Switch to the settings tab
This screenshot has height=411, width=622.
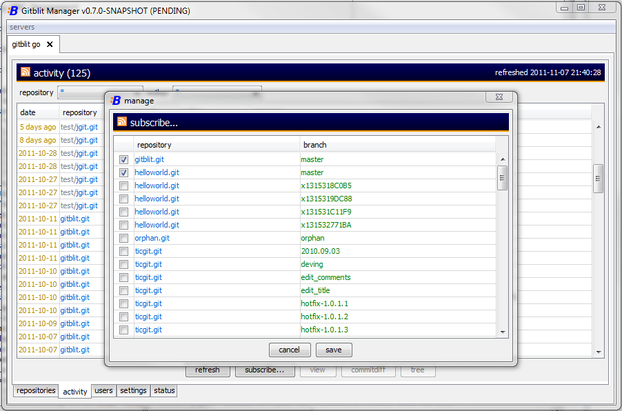click(x=133, y=390)
